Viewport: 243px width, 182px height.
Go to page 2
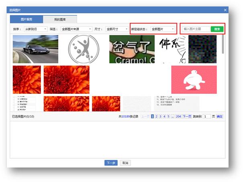point(156,116)
